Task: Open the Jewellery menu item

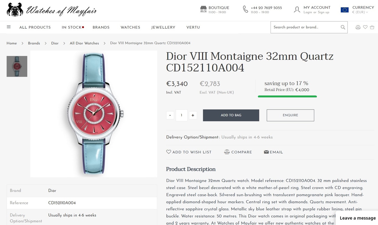Action: (163, 27)
